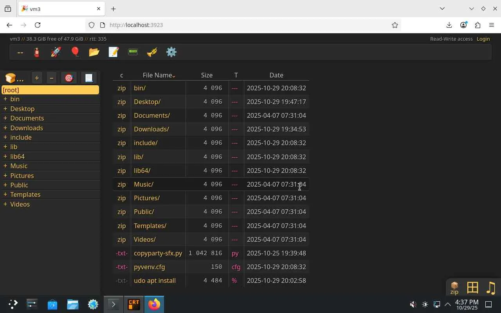The image size is (501, 313).
Task: Click the Login link
Action: tap(483, 39)
